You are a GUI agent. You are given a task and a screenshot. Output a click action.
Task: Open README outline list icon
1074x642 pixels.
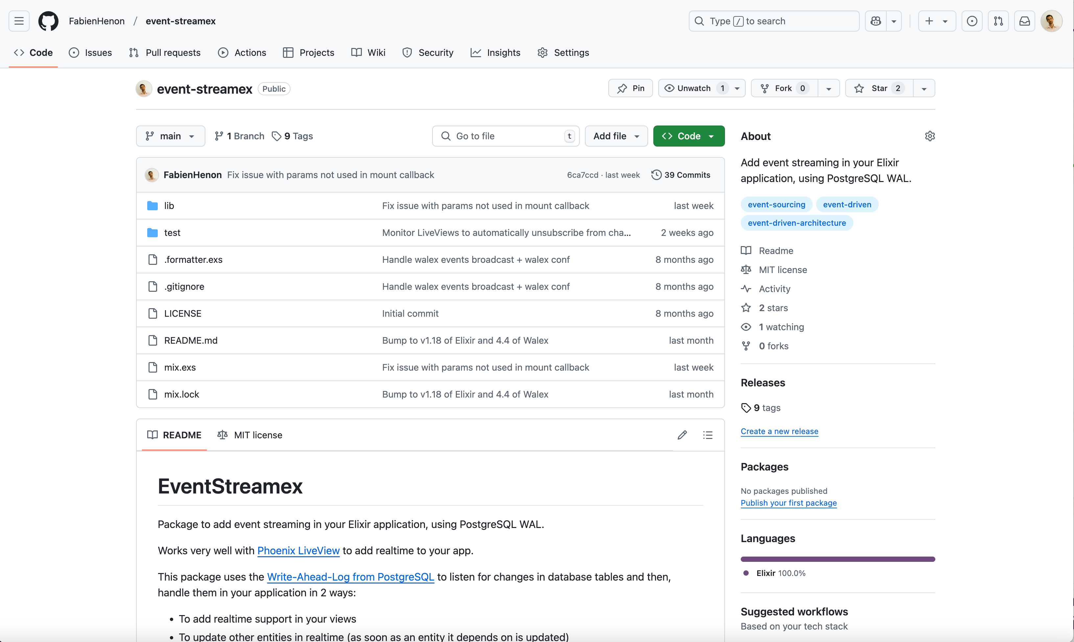[708, 435]
